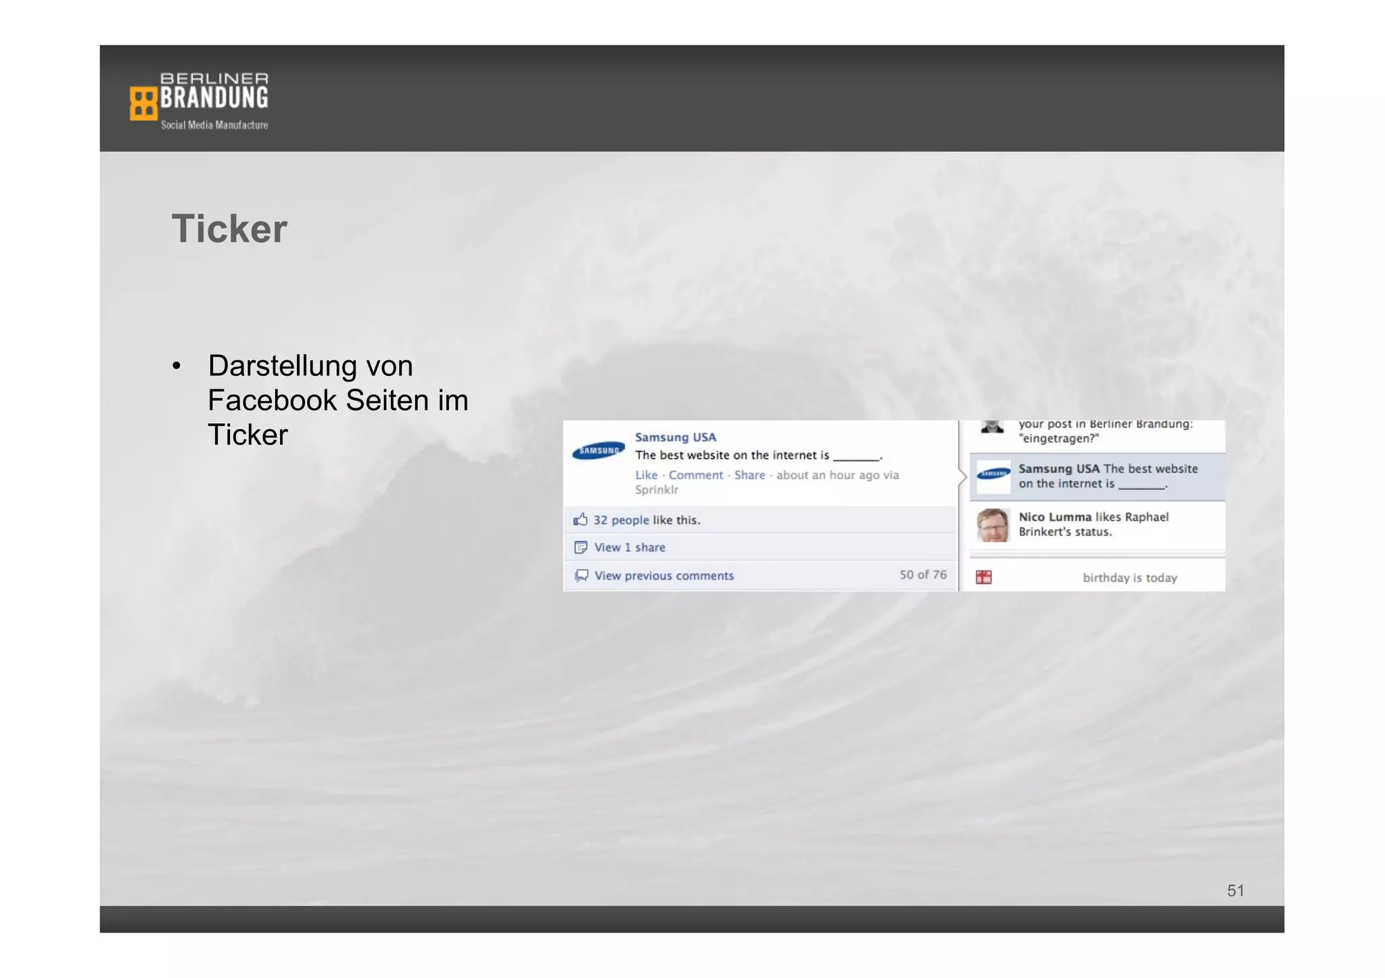The height and width of the screenshot is (978, 1385).
Task: Click Nico Lumma's profile picture
Action: coord(993,525)
